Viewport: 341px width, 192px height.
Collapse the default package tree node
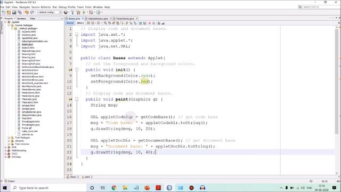[12, 28]
